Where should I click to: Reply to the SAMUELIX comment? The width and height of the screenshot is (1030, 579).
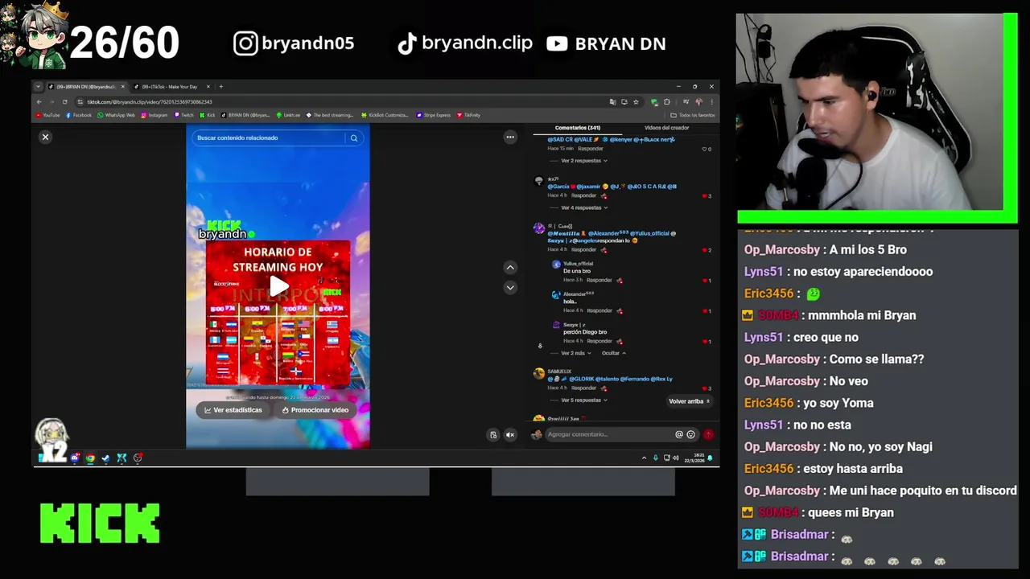584,388
